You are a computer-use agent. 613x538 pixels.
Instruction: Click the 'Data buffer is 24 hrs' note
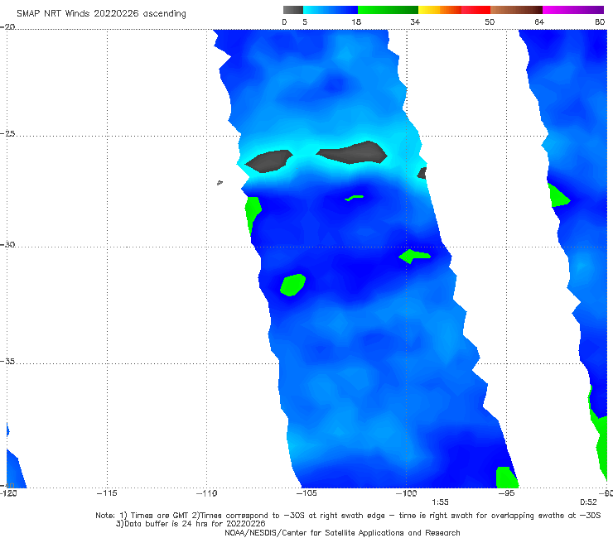click(191, 524)
